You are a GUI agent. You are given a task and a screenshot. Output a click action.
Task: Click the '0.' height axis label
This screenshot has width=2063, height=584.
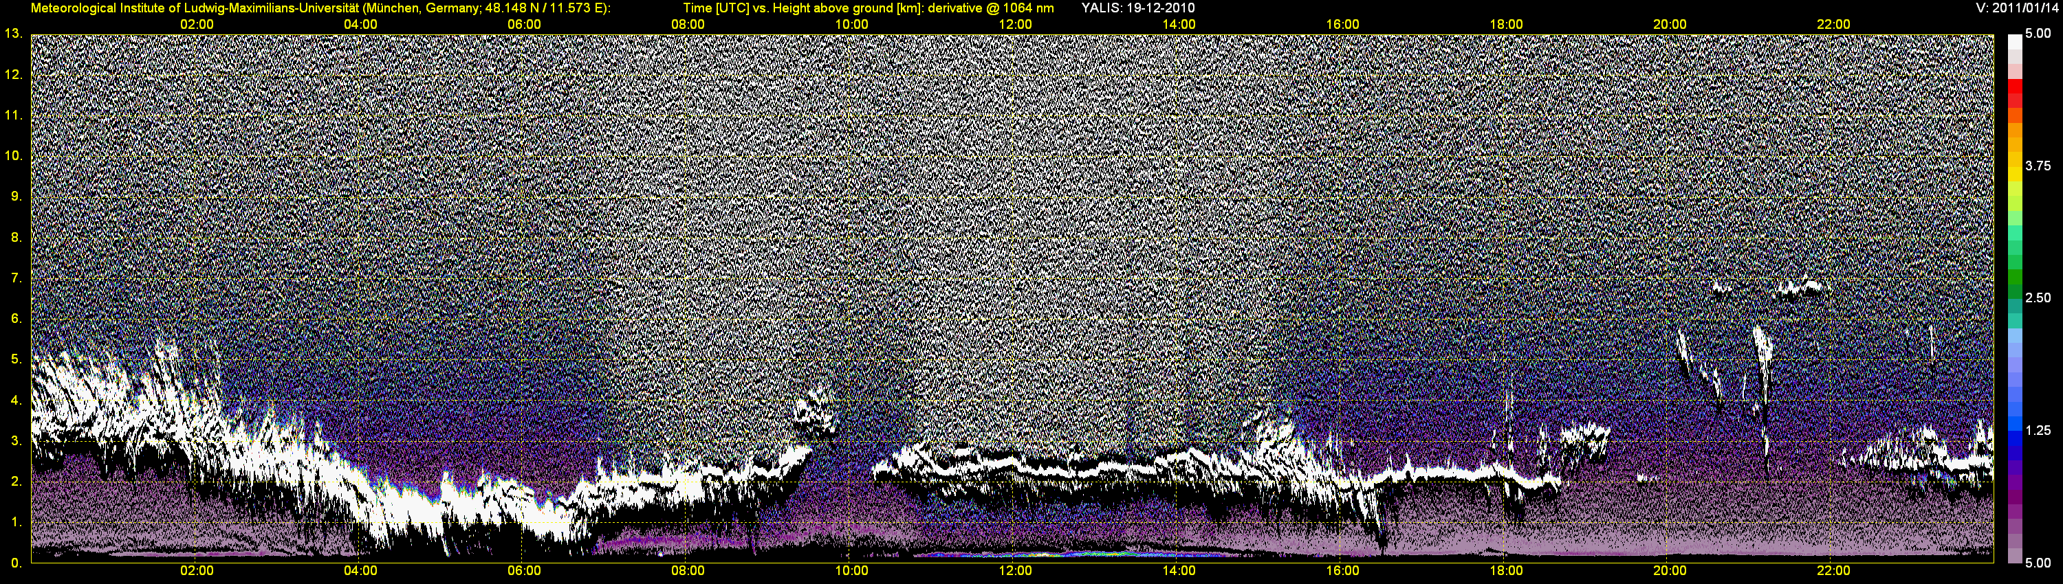pos(16,563)
